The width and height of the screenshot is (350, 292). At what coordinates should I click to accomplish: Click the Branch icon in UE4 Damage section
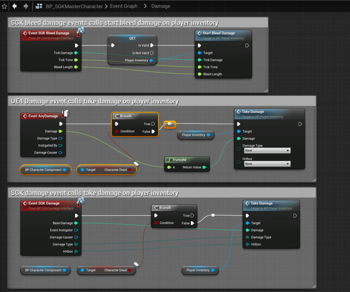116,116
